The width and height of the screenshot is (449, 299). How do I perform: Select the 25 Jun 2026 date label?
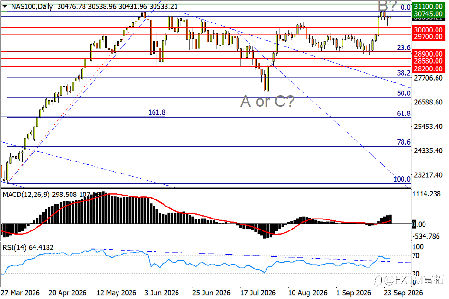[x=212, y=293]
